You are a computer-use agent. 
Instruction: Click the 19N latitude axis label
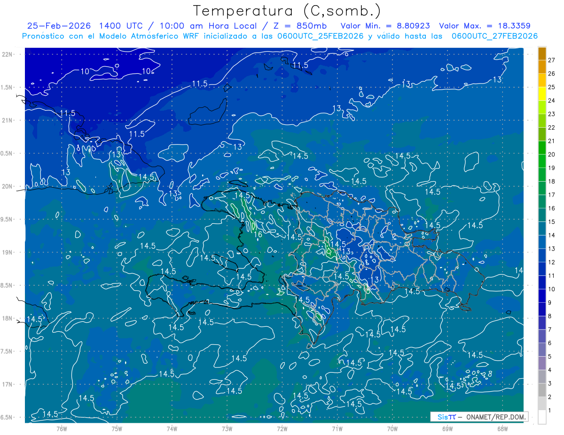click(x=8, y=252)
